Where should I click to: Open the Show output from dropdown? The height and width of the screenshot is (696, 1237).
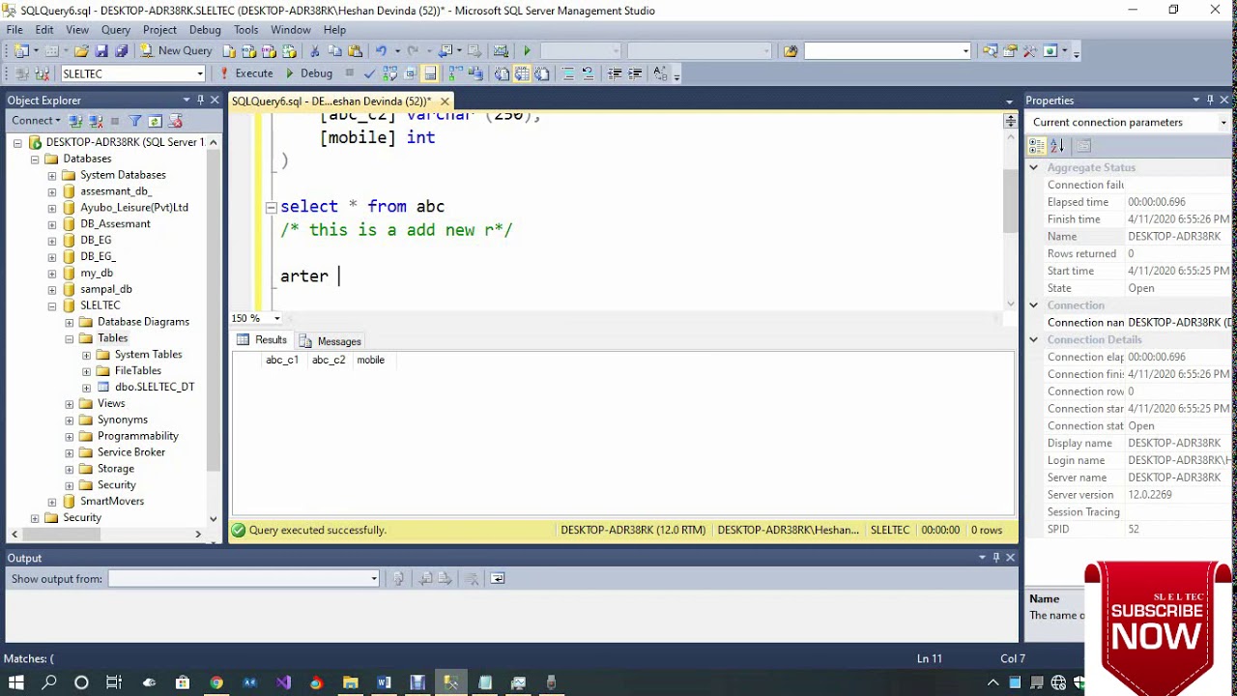(x=244, y=578)
